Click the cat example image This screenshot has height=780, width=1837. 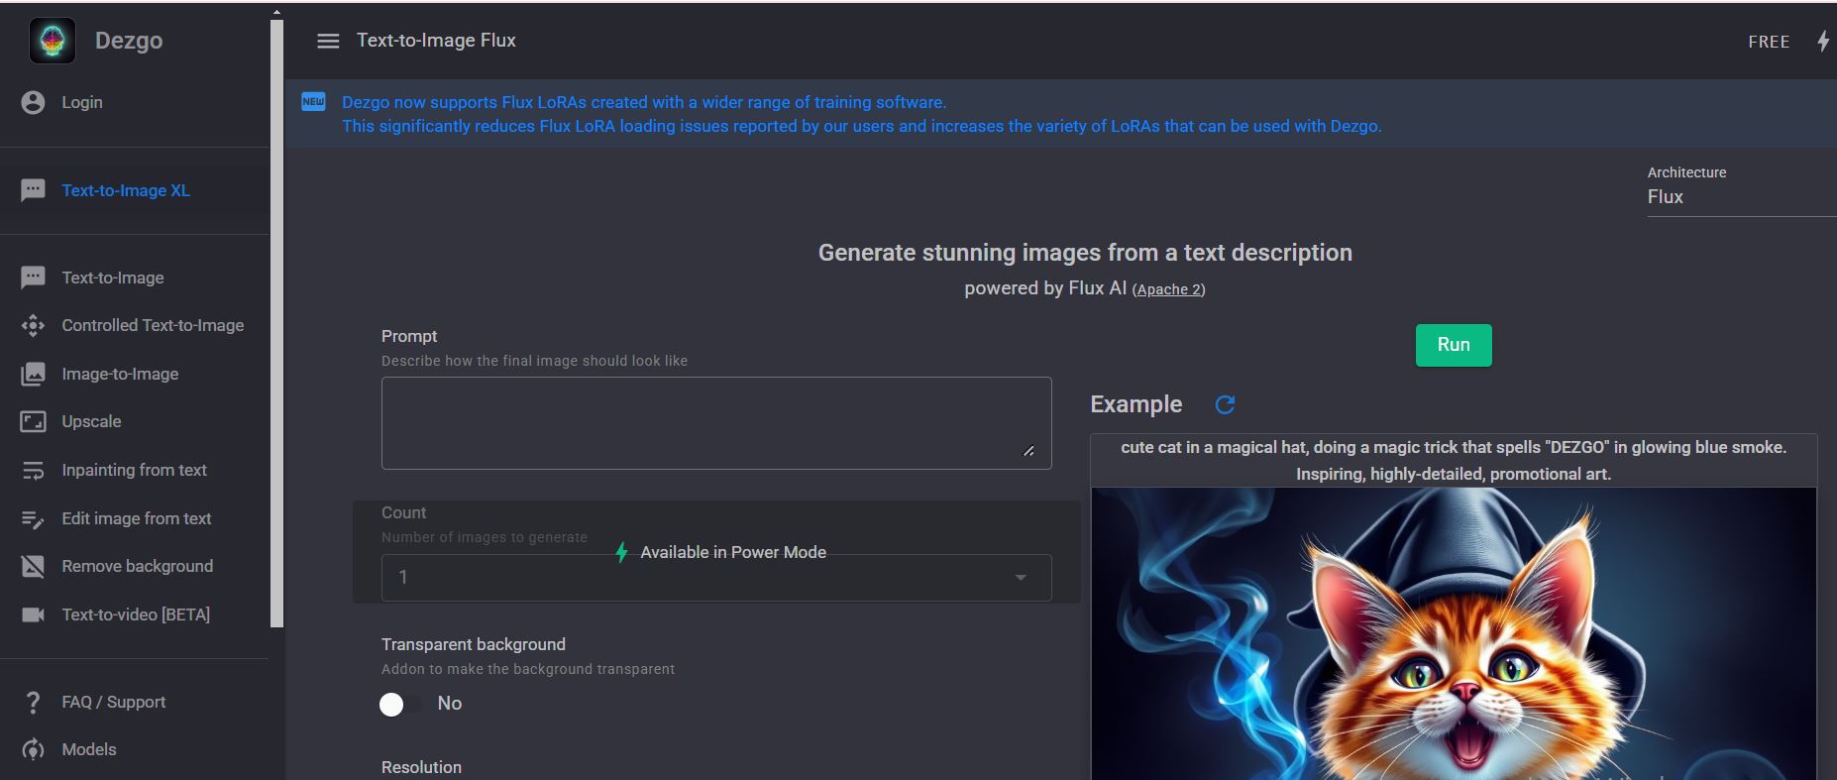pyautogui.click(x=1454, y=633)
